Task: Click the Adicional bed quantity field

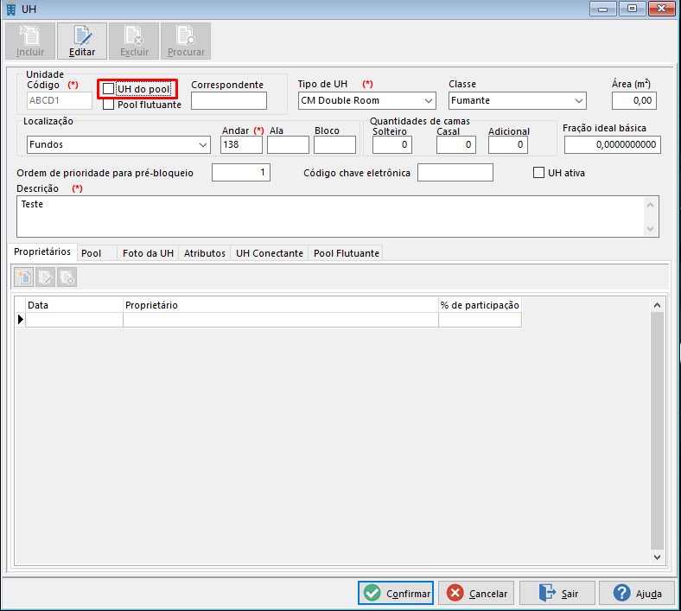Action: 508,144
